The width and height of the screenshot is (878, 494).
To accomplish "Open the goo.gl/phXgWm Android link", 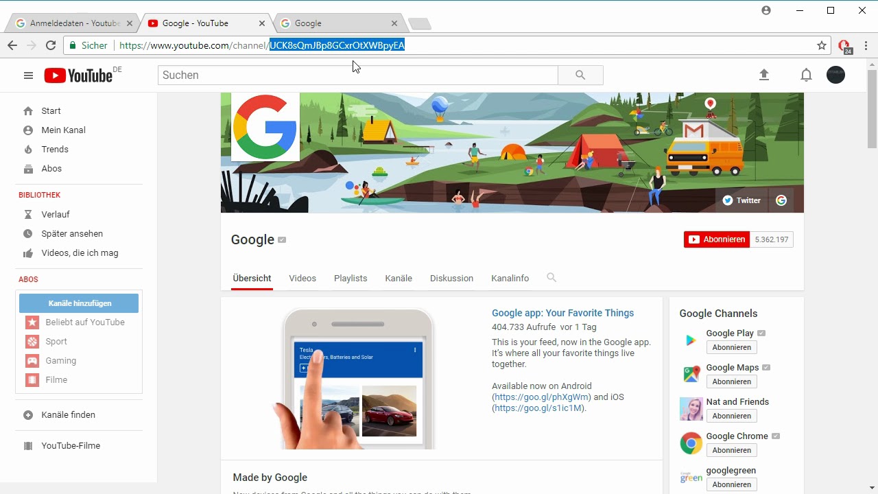I will click(x=541, y=397).
